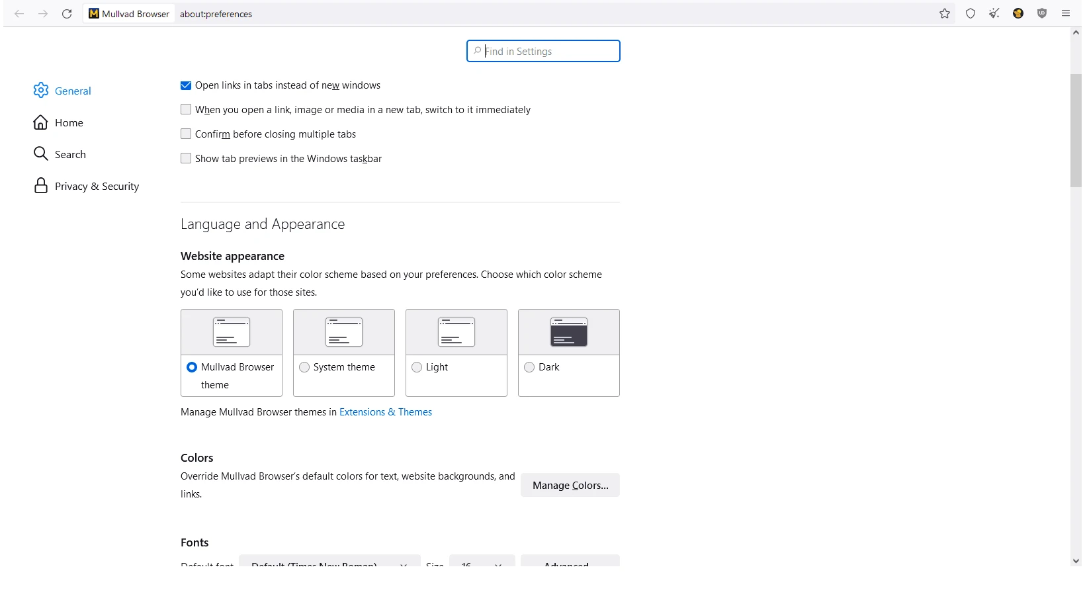Screen dimensions: 1085x602
Task: Select the System theme radio option
Action: click(304, 367)
